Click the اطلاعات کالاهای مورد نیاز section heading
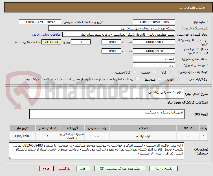The width and height of the screenshot is (213, 176). (x=188, y=102)
